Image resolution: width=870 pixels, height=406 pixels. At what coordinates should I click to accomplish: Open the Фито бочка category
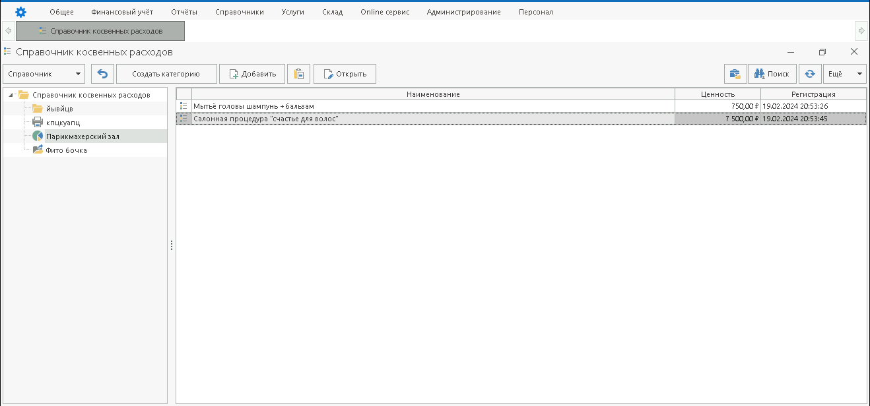pos(66,150)
